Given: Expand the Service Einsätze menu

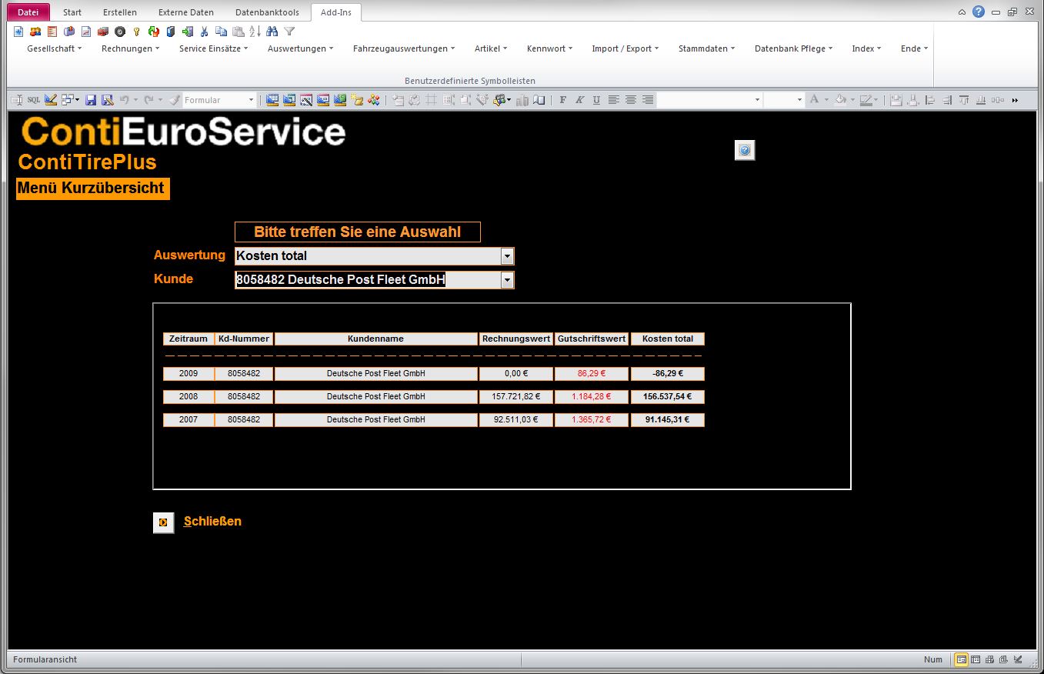Looking at the screenshot, I should [x=214, y=48].
